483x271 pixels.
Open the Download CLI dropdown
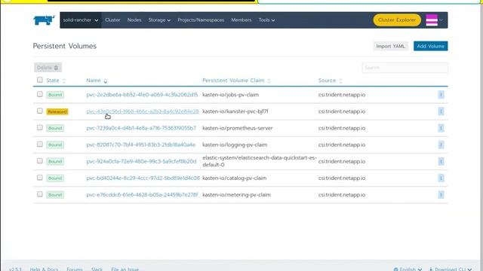click(451, 269)
